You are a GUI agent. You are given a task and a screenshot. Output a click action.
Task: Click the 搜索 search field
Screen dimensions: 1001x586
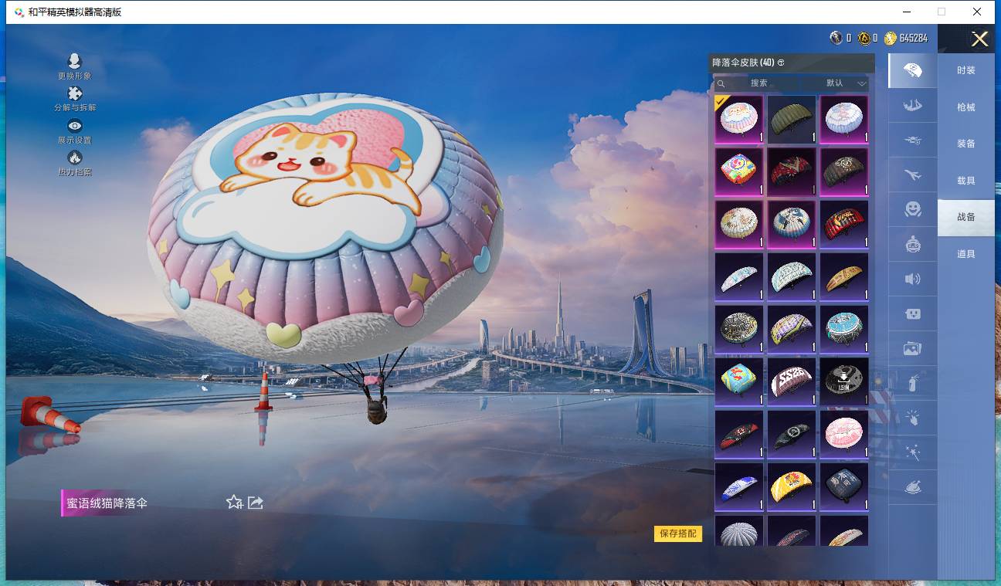(758, 83)
